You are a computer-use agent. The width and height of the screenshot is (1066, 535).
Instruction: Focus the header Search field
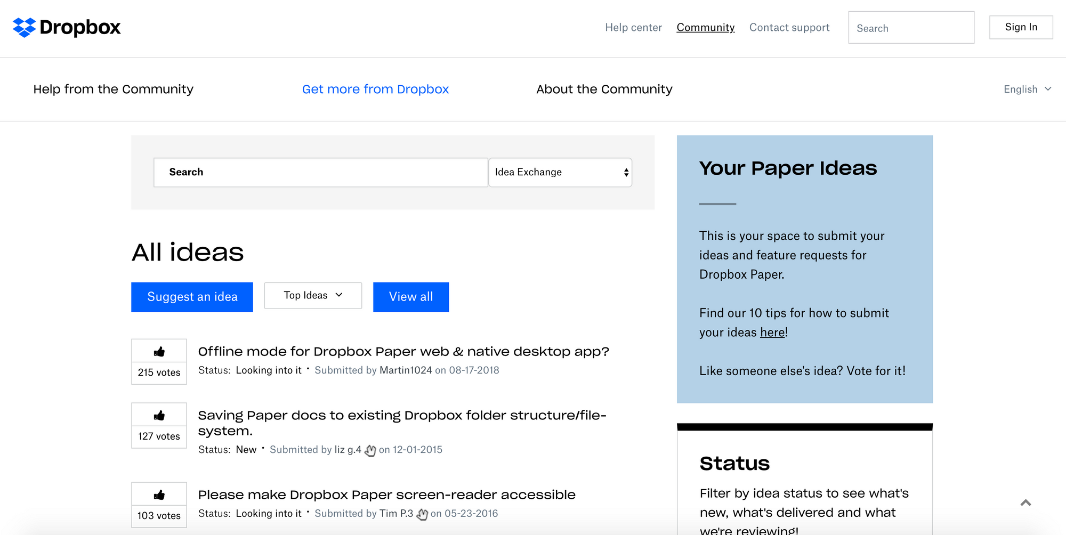point(911,28)
